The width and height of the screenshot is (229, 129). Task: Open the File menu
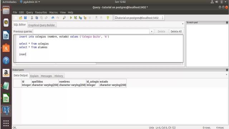click(15, 13)
